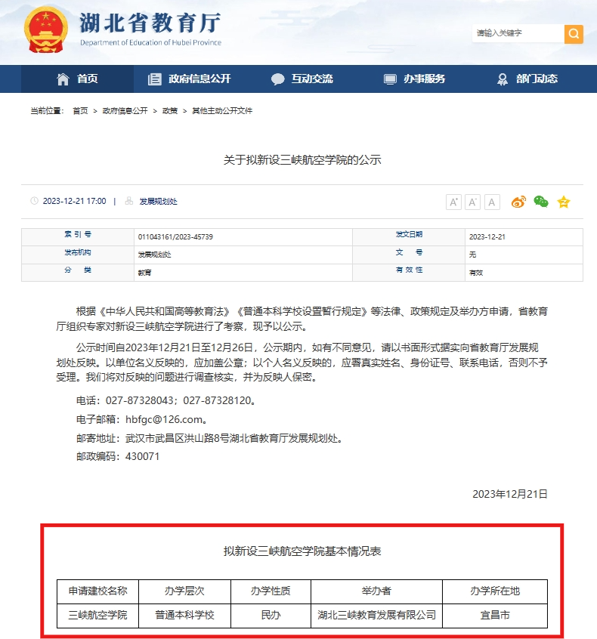
Task: Click table header 举办者
Action: tap(376, 591)
